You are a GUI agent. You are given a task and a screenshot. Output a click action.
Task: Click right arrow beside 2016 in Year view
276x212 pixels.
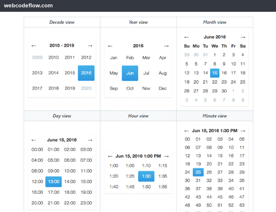click(166, 46)
